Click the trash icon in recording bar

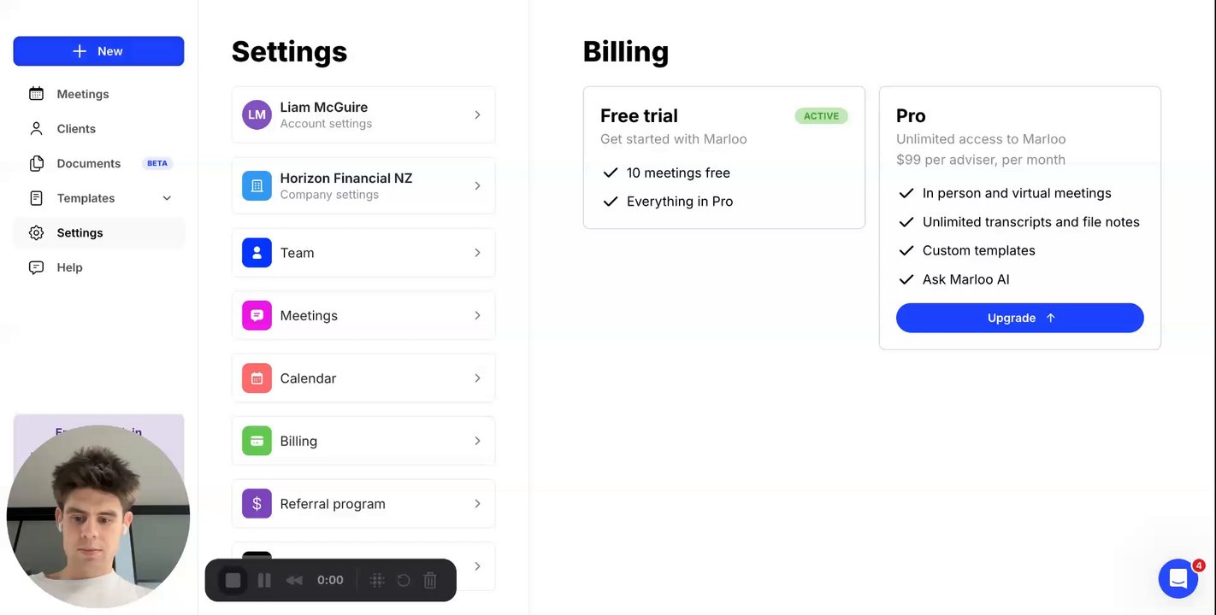click(430, 581)
